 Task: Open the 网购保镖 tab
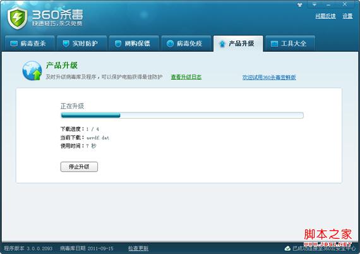point(134,44)
